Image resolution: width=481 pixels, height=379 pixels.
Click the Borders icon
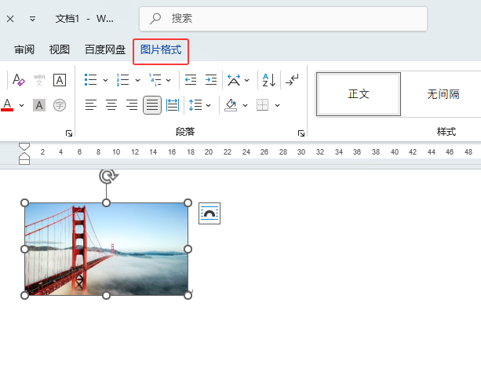point(263,105)
